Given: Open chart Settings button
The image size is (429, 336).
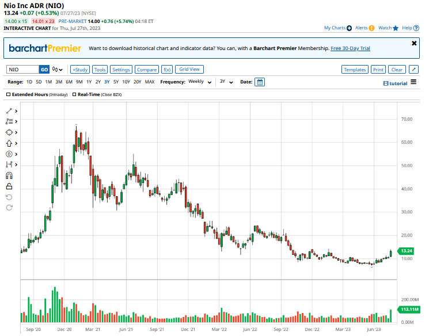Looking at the screenshot, I should pos(121,70).
